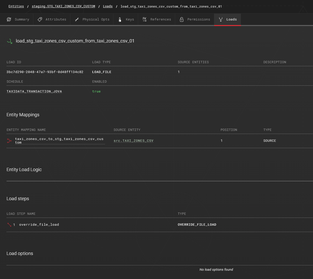The height and width of the screenshot is (279, 313).
Task: Select the override_file_load load step row
Action: pyautogui.click(x=39, y=225)
